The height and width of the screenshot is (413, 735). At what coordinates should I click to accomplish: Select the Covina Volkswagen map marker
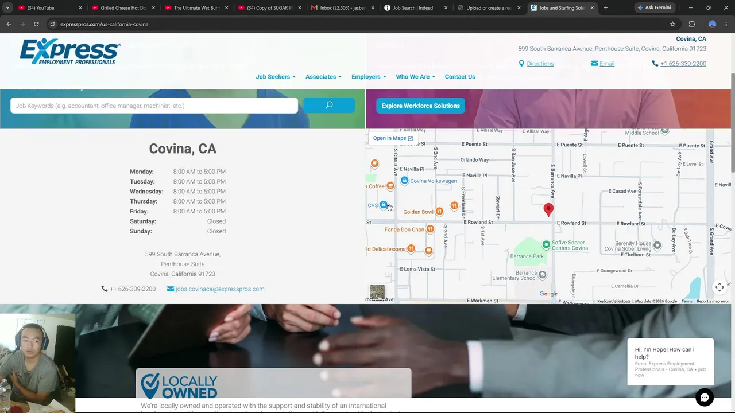(x=405, y=181)
